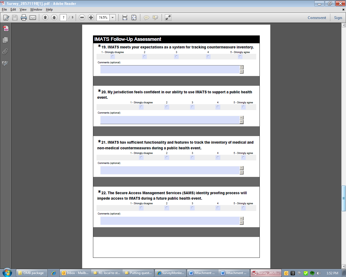Open the Comment pane
The height and width of the screenshot is (277, 346).
click(x=317, y=18)
